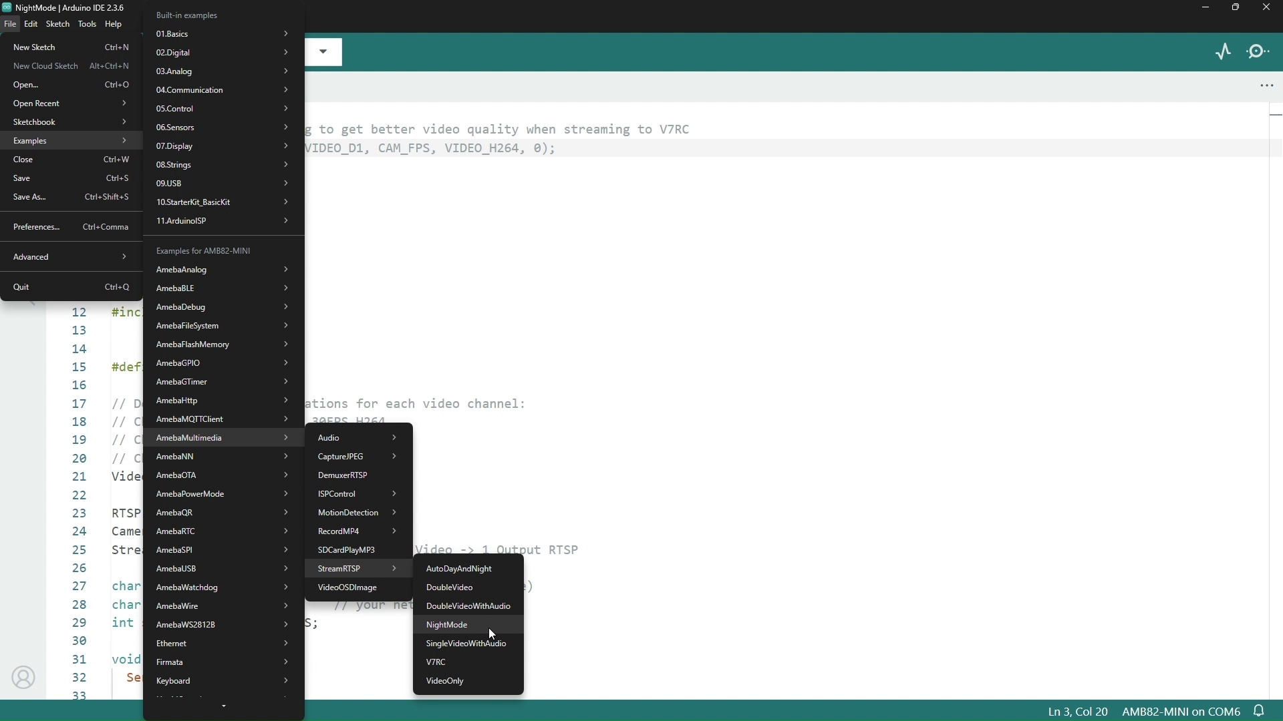Select the V7RC example entry
Screen dimensions: 1283x721
tap(436, 663)
